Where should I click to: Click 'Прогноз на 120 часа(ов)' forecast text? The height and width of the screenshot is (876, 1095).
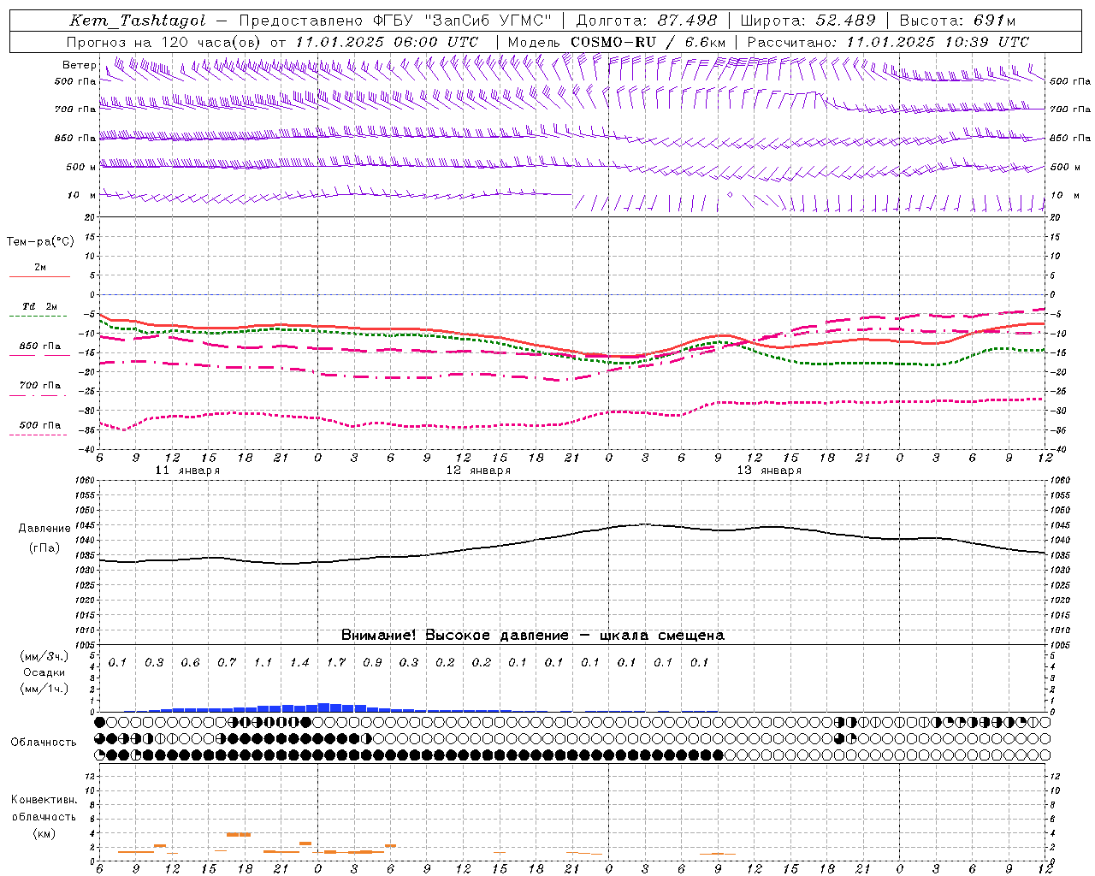coord(165,42)
